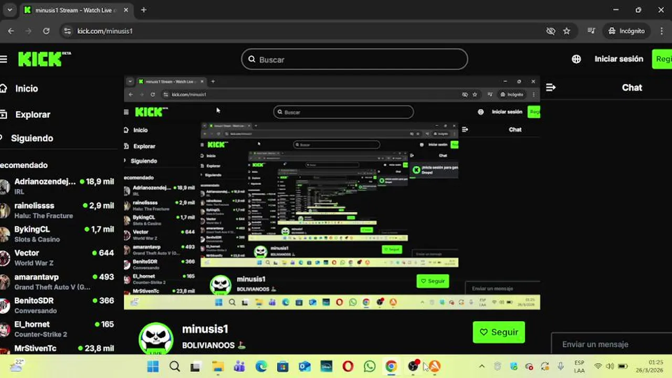Open El_hornet channel avatar
The width and height of the screenshot is (672, 378).
click(x=4, y=329)
